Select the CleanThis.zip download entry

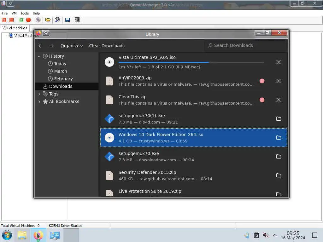pos(194,100)
